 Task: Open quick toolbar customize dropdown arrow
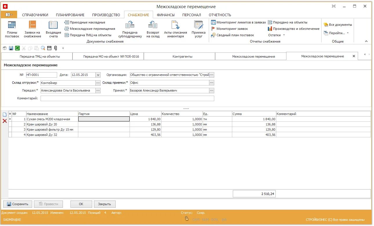pos(63,48)
